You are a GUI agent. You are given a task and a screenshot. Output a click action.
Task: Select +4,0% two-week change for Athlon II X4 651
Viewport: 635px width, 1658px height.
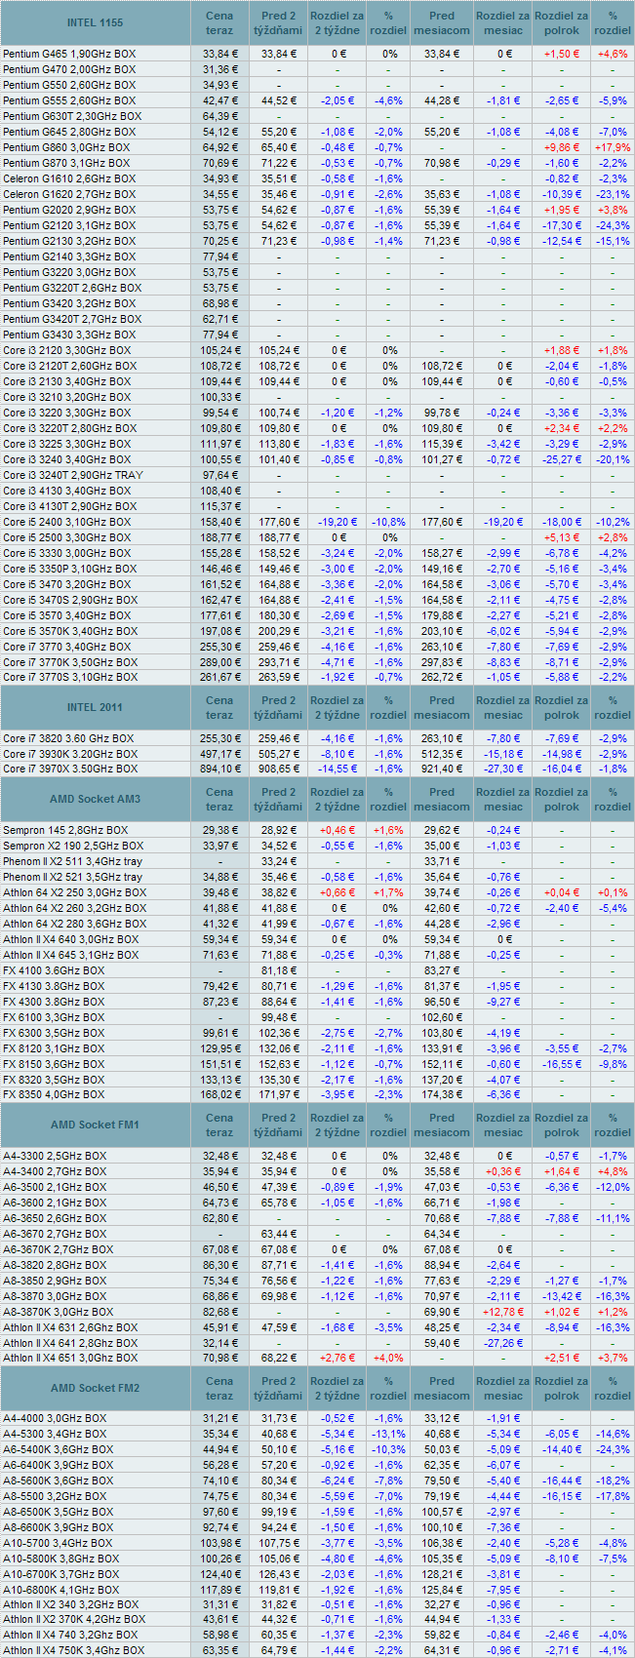(x=388, y=1358)
